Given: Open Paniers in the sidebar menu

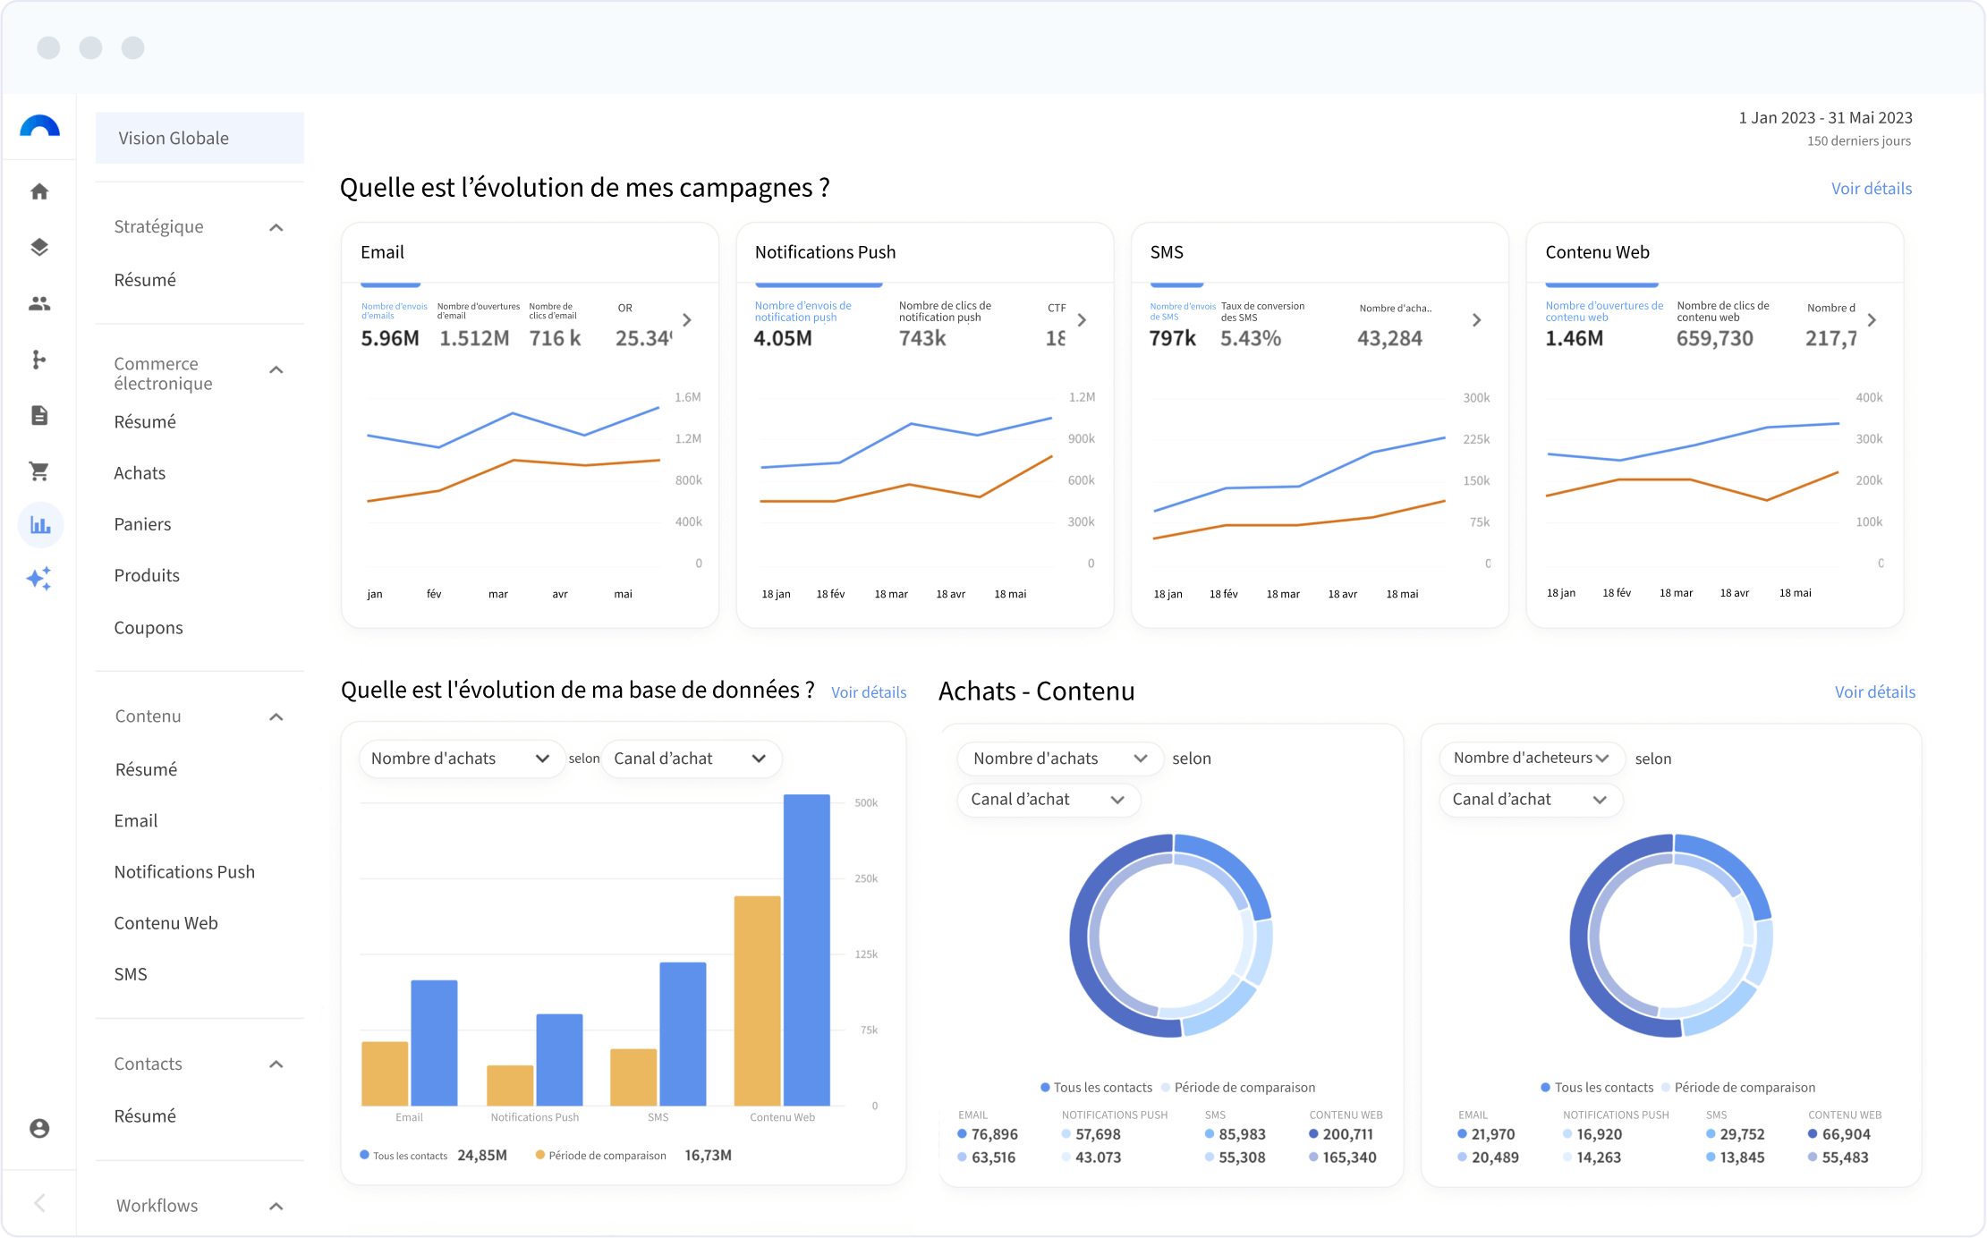Looking at the screenshot, I should tap(142, 524).
